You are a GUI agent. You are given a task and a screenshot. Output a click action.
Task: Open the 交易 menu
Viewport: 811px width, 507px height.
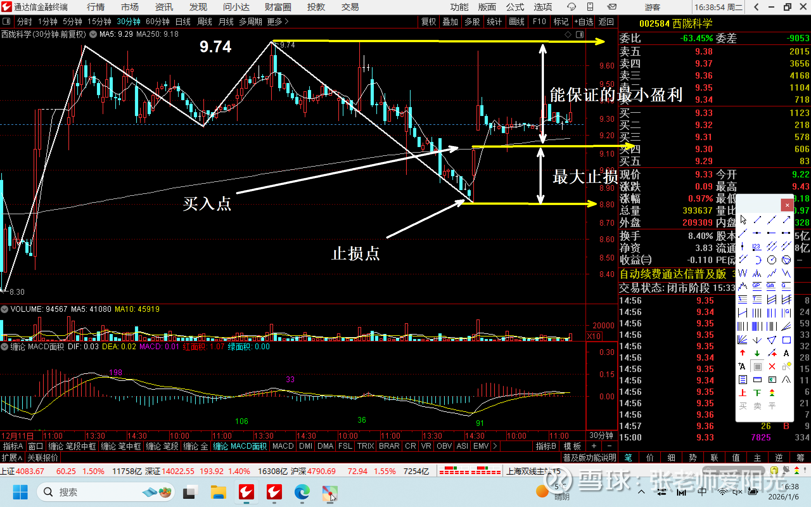350,7
